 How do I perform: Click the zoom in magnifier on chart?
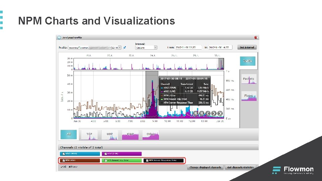click(x=196, y=113)
